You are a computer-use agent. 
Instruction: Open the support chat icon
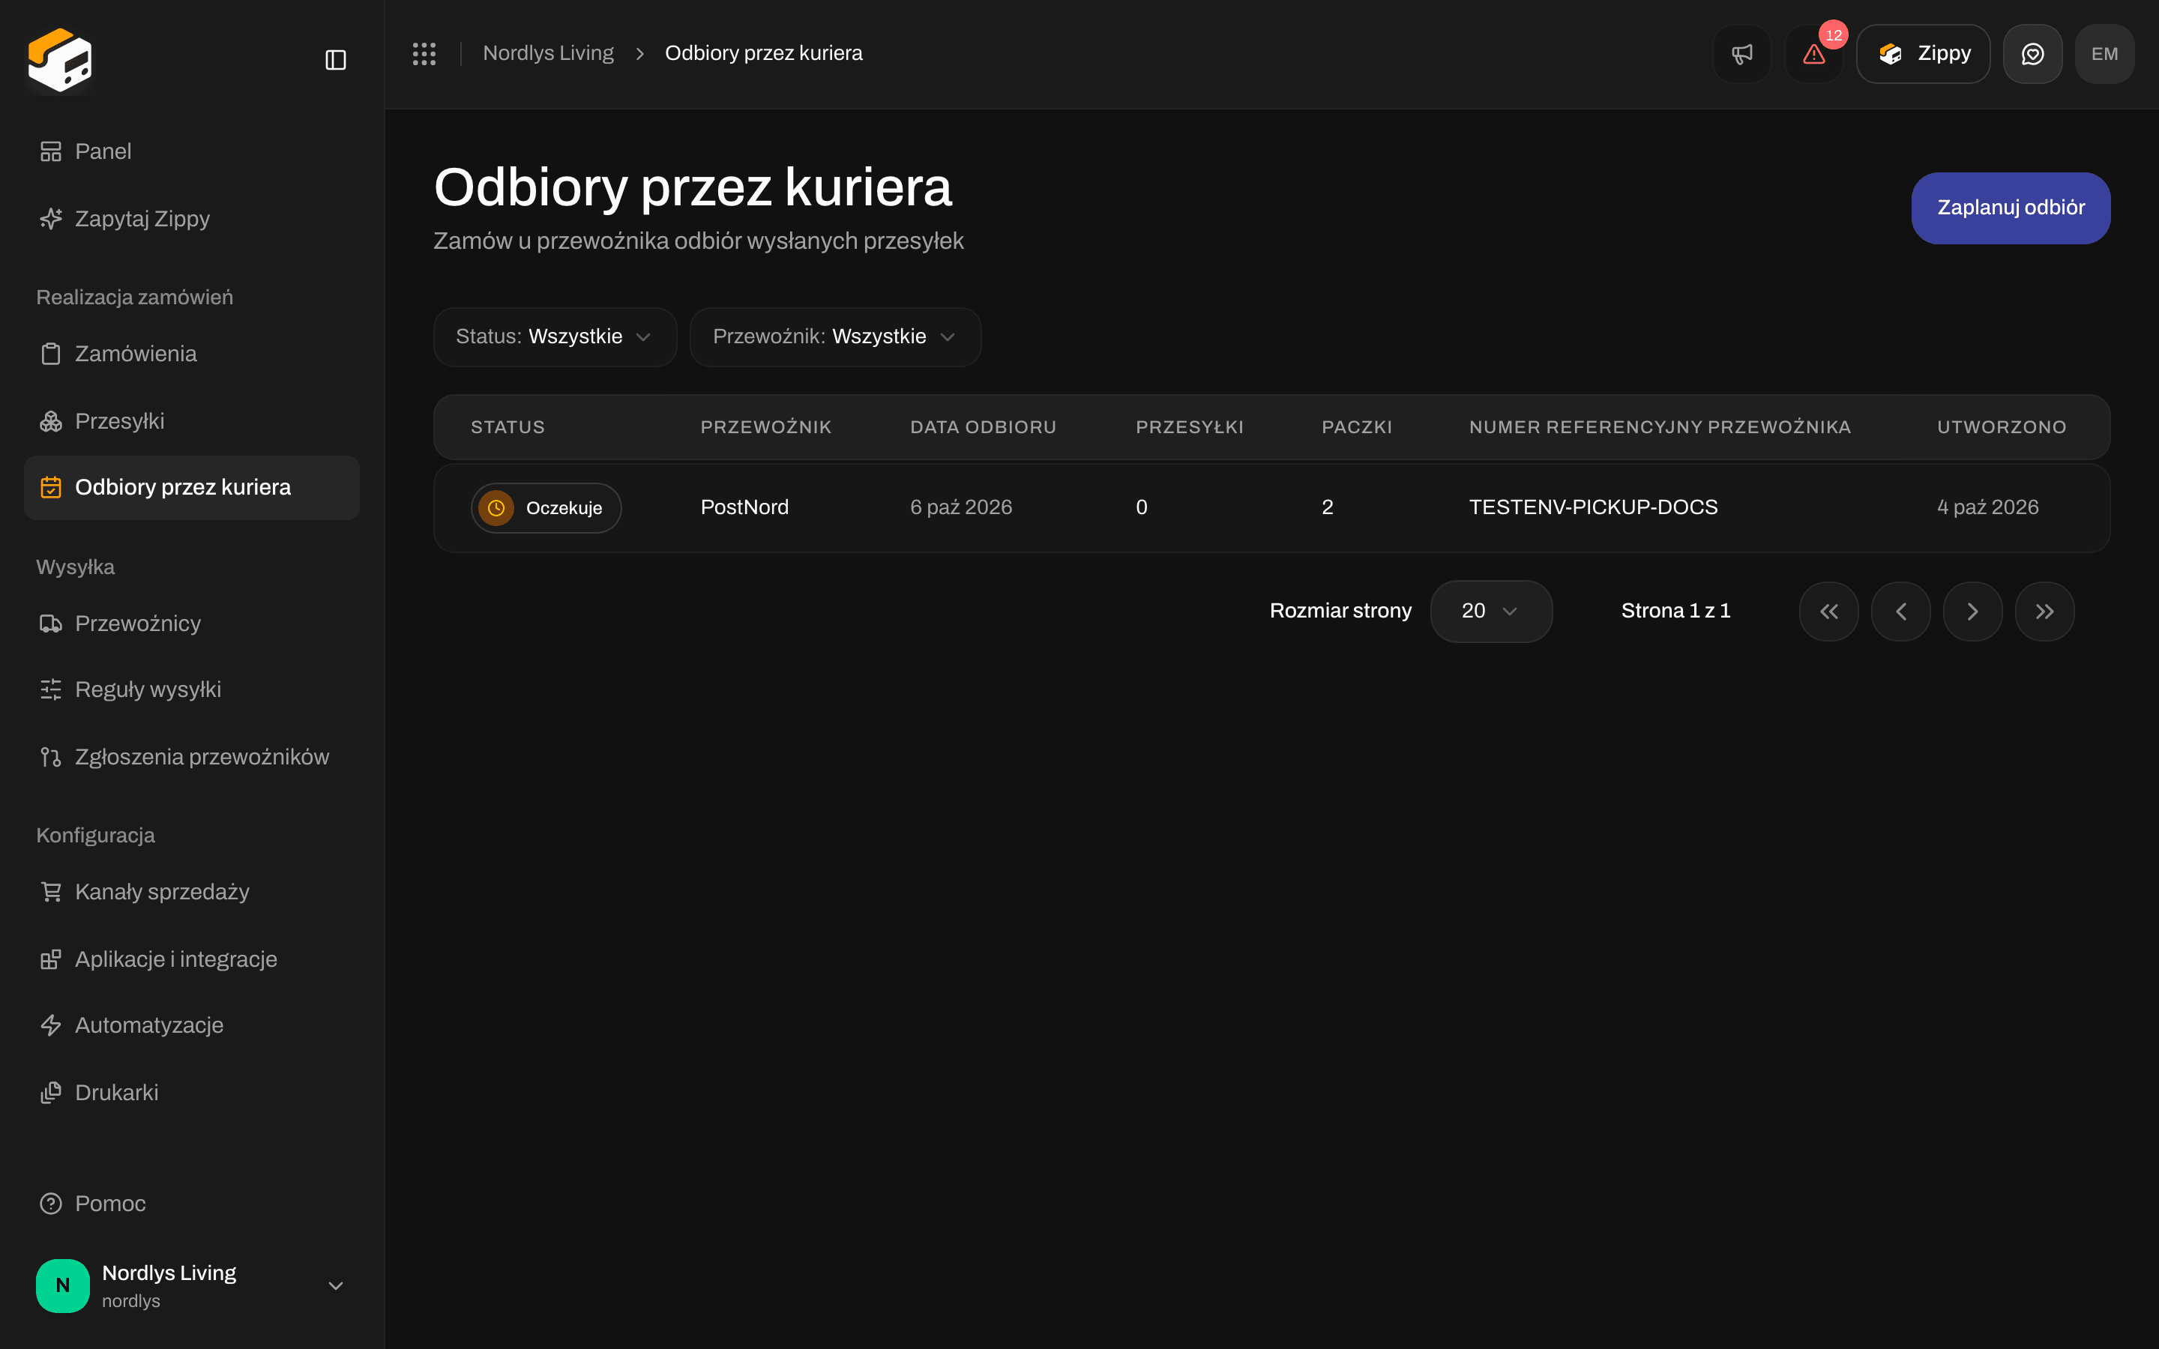pos(2032,53)
